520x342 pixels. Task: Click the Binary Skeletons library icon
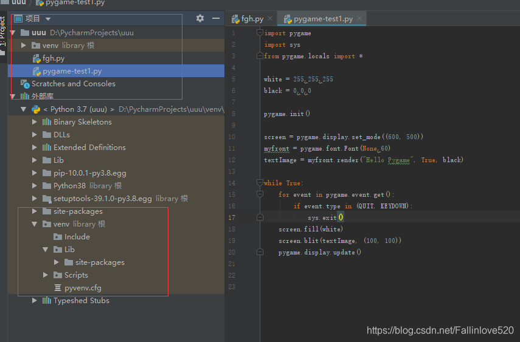(47, 122)
